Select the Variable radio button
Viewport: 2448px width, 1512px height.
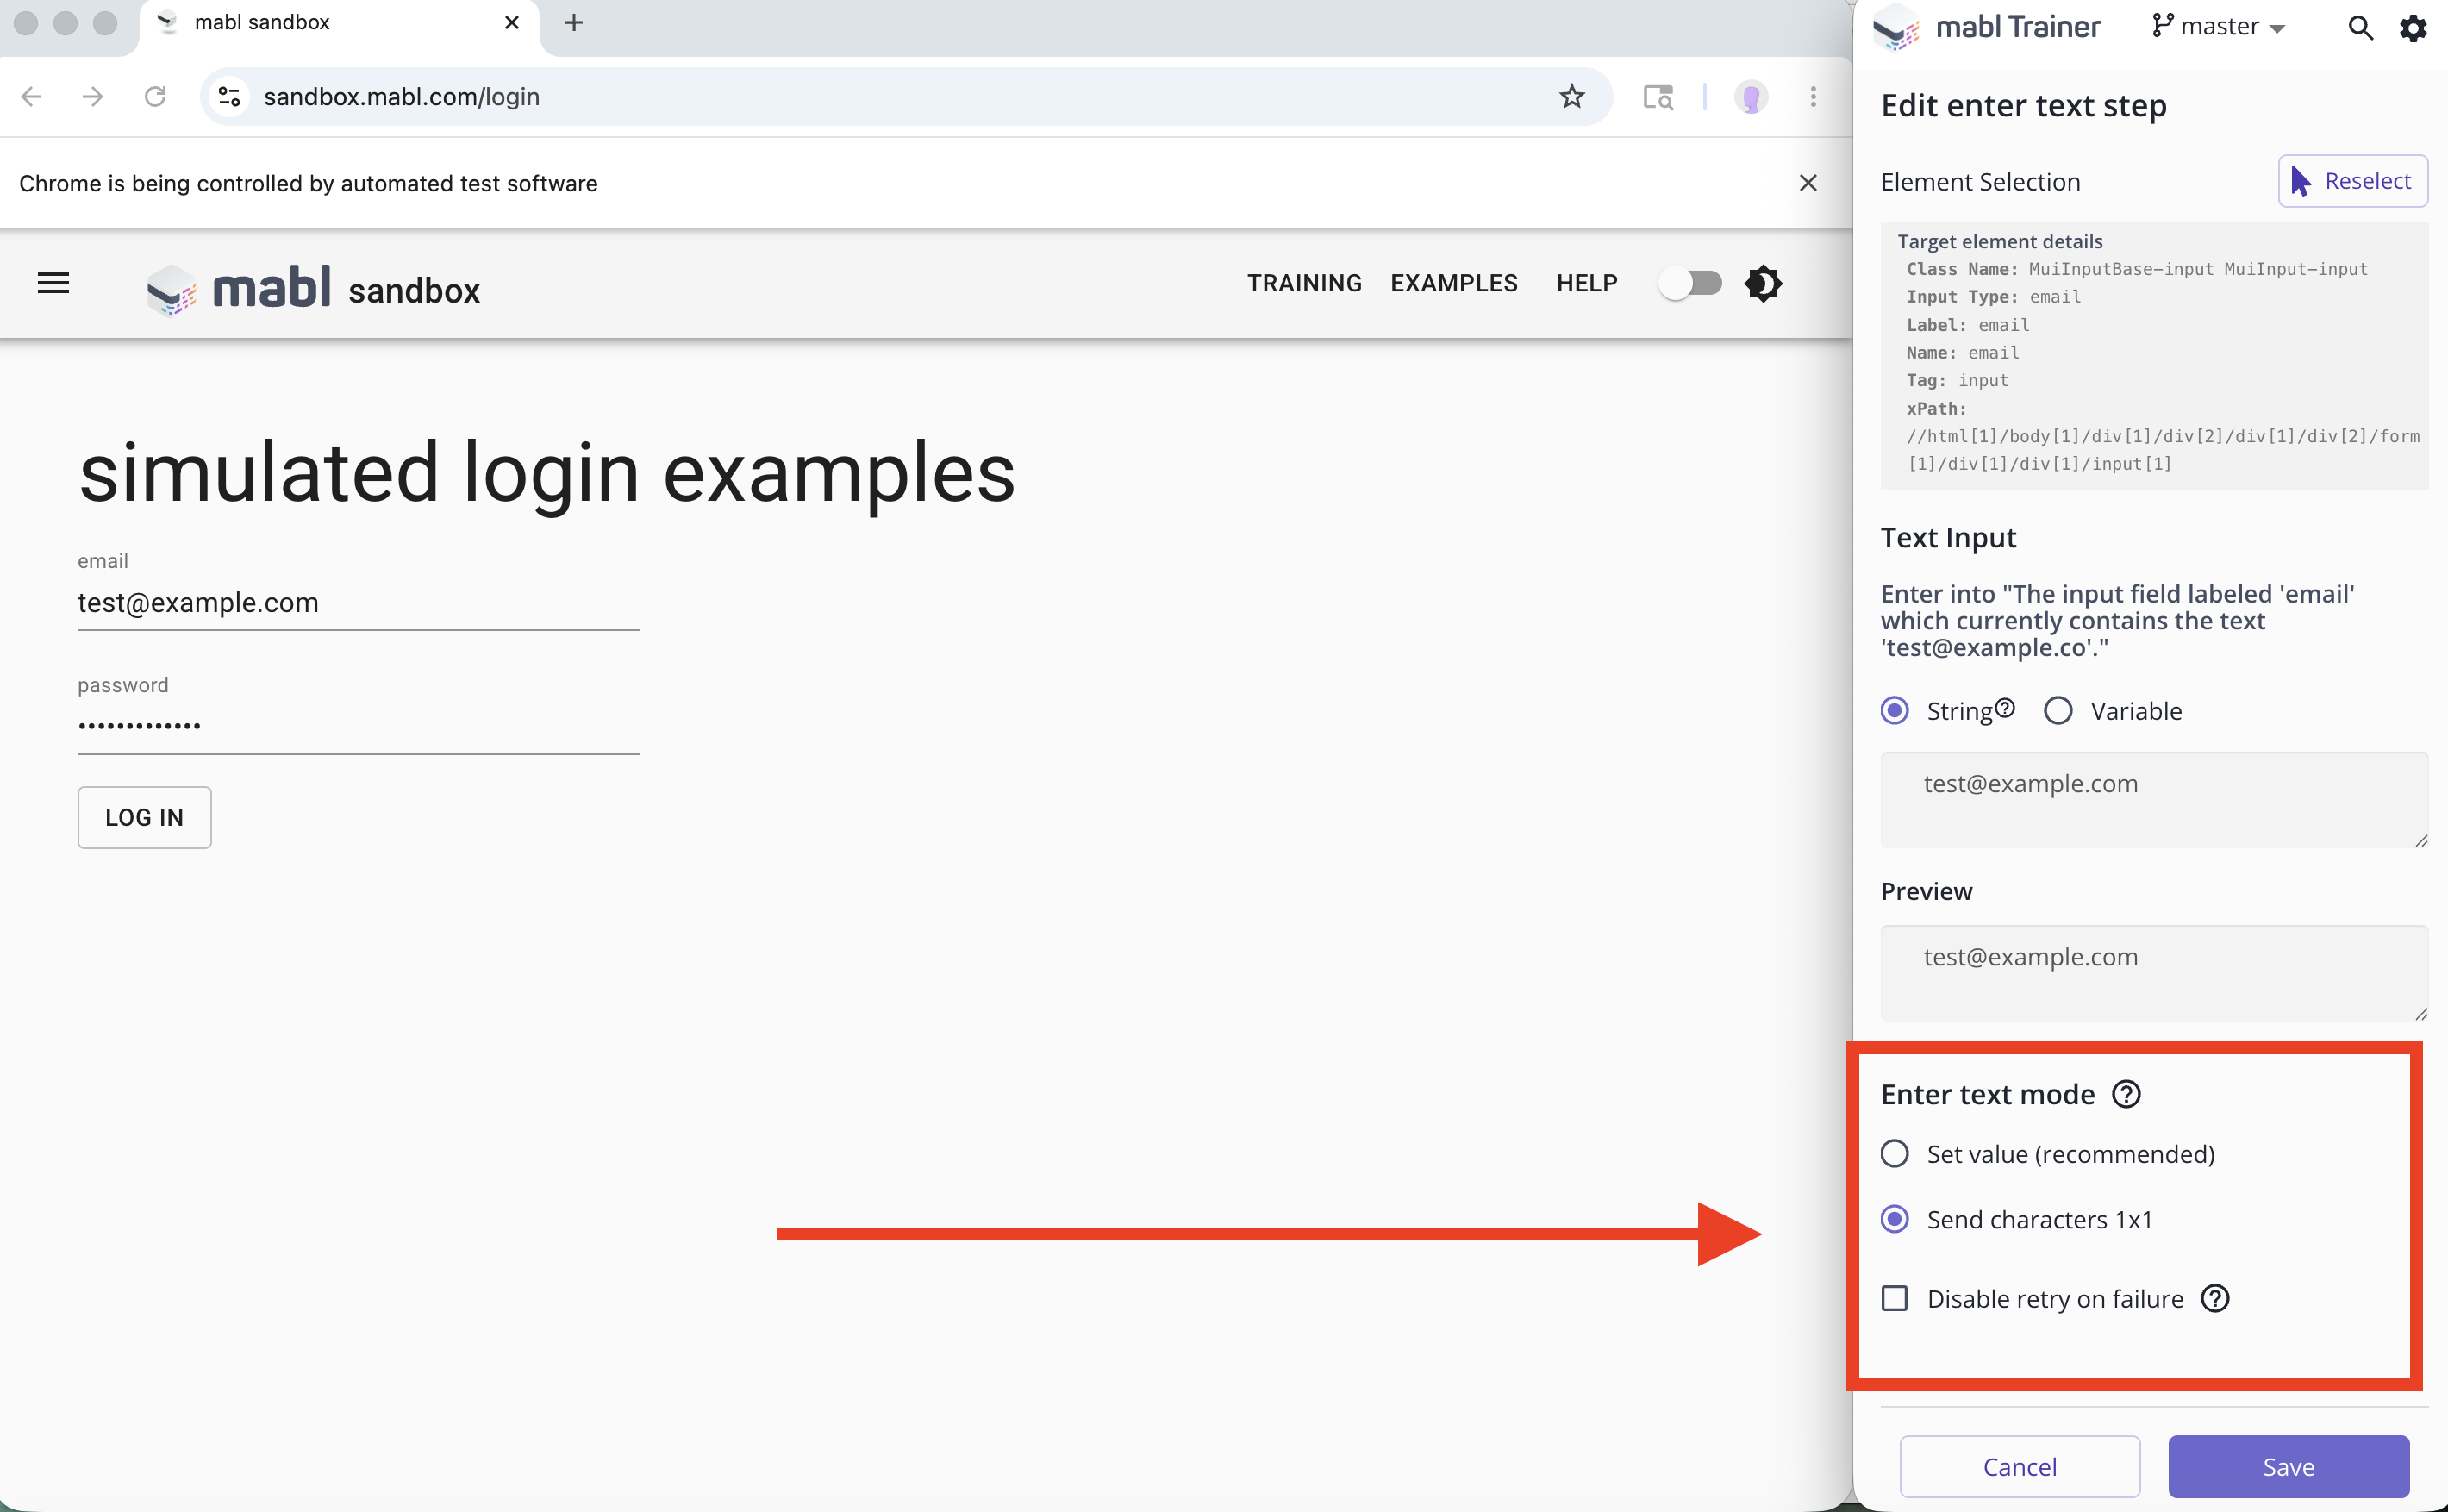coord(2058,711)
